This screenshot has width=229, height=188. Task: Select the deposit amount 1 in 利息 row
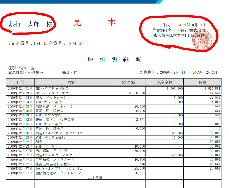(x=182, y=142)
